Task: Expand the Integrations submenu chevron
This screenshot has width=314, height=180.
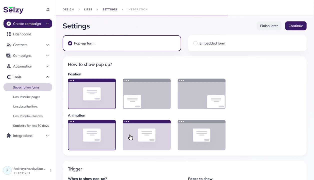Action: tap(47, 136)
